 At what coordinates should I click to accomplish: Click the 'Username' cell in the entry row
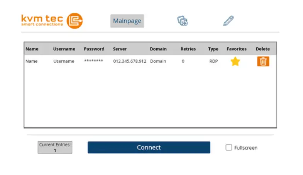(64, 61)
